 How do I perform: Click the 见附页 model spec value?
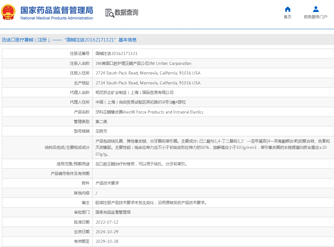pos(101,131)
